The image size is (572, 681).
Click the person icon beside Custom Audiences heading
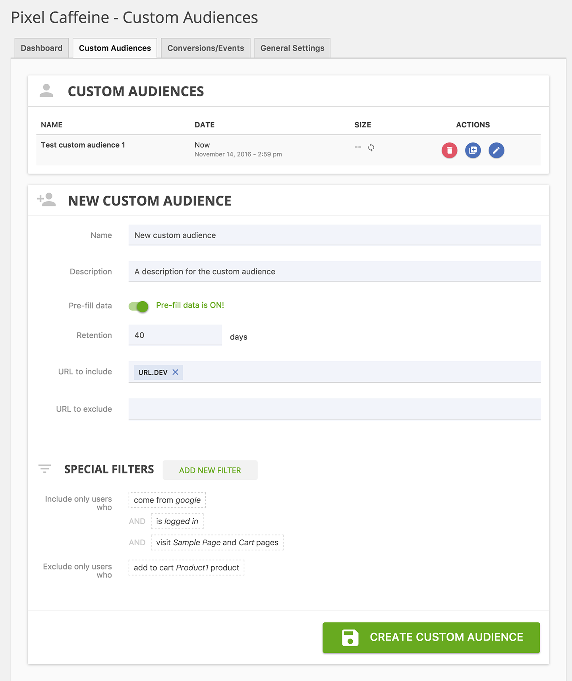(46, 91)
